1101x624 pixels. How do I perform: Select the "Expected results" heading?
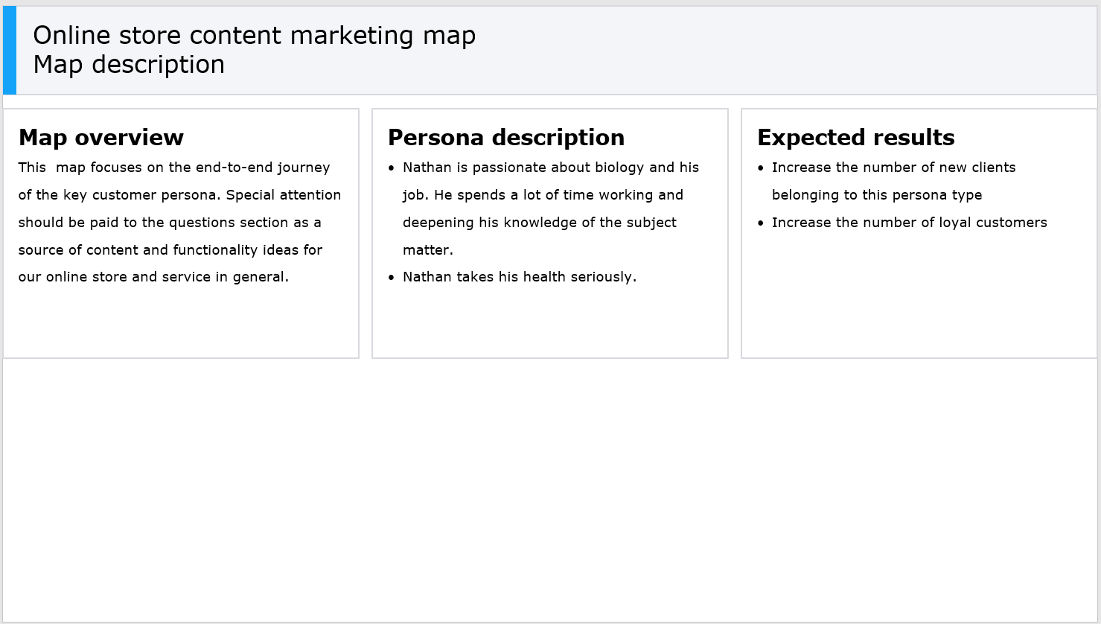click(x=855, y=138)
